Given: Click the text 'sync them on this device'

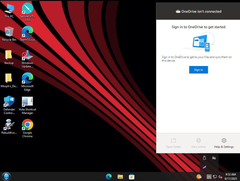Looking at the screenshot, I should (x=197, y=59).
